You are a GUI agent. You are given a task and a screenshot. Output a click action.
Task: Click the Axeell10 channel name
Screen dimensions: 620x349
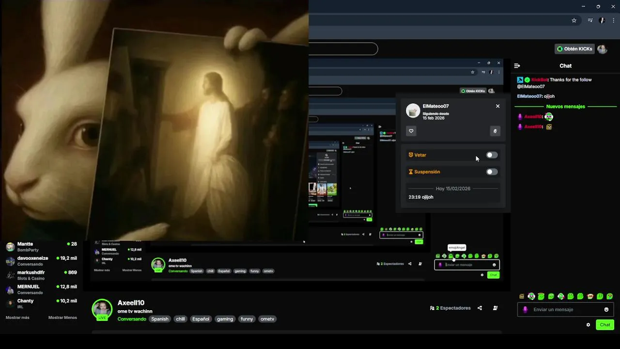131,303
